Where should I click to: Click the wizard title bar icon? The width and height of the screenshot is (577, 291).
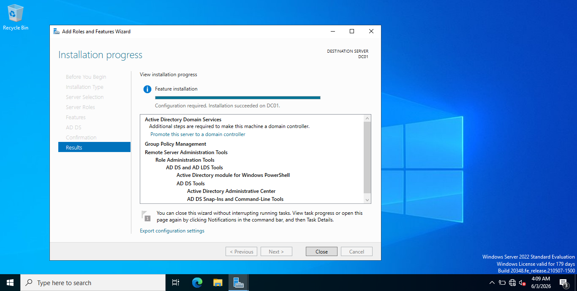(x=56, y=31)
